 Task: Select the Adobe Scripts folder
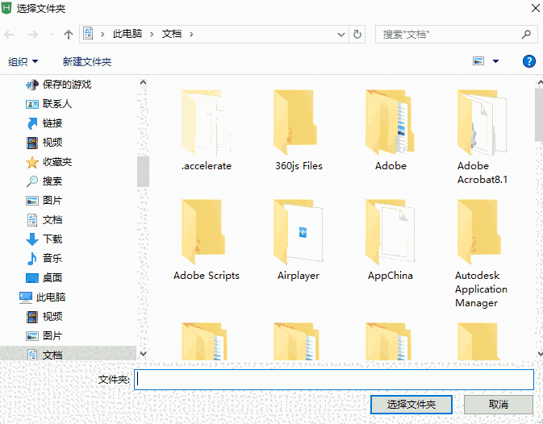207,239
